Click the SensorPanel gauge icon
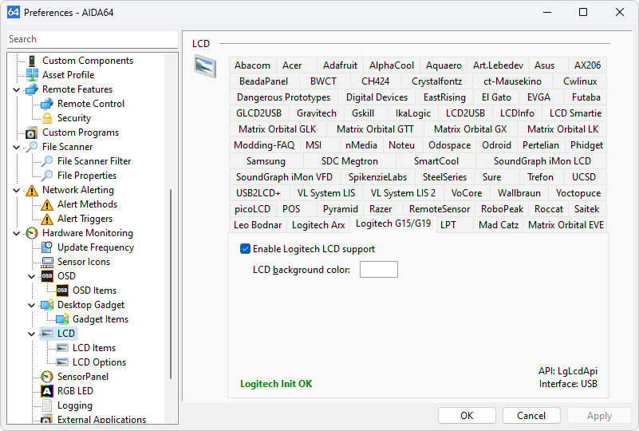Screen dimensions: 639x431 (47, 377)
